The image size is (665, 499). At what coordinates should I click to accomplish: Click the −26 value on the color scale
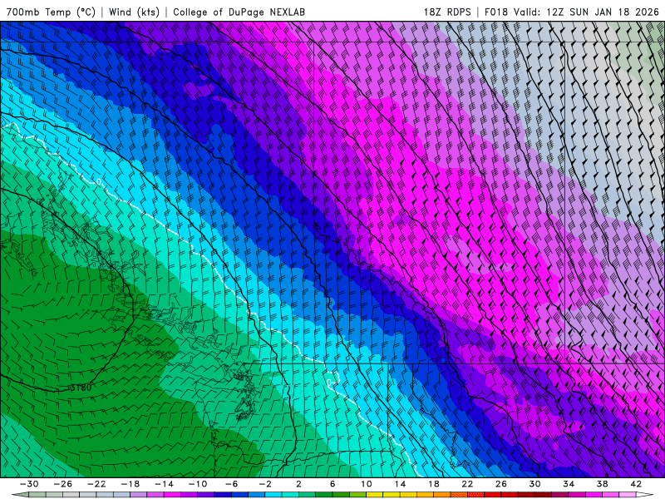pyautogui.click(x=63, y=484)
